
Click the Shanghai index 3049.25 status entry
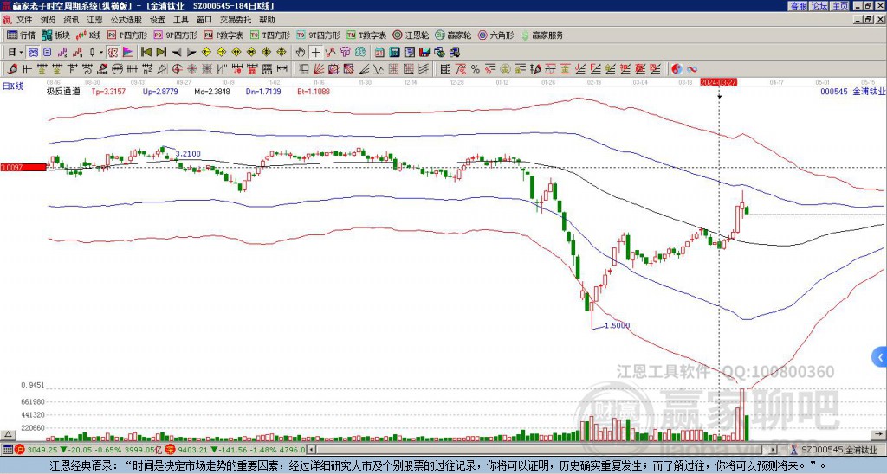click(x=90, y=450)
